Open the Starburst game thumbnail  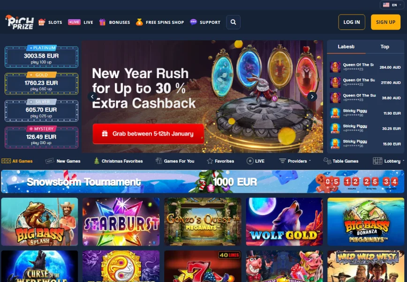[121, 222]
